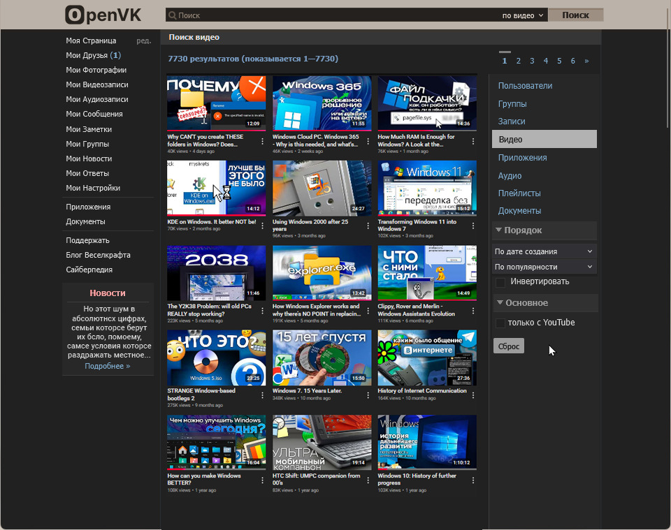The image size is (671, 530).
Task: Click the search magnifier icon
Action: (x=172, y=15)
